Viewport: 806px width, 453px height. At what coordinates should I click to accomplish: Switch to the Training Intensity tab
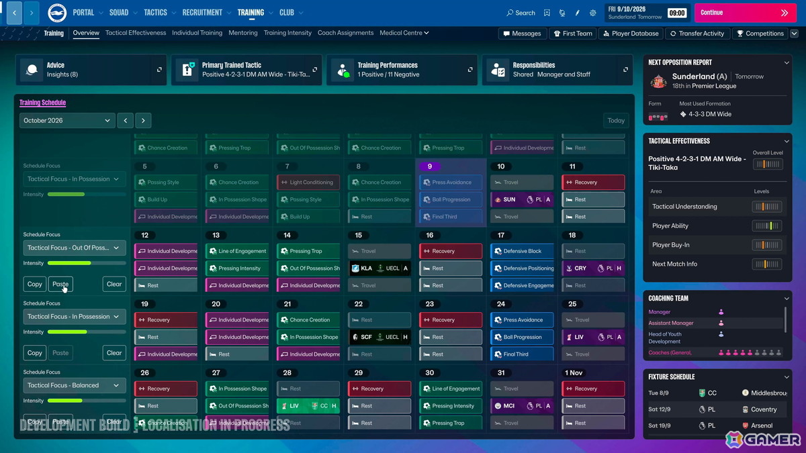(287, 33)
